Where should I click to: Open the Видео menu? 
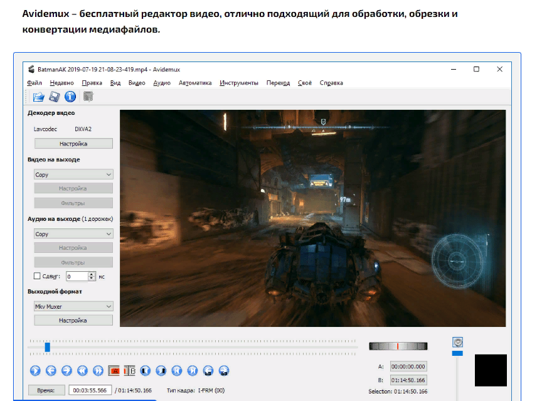pyautogui.click(x=137, y=83)
